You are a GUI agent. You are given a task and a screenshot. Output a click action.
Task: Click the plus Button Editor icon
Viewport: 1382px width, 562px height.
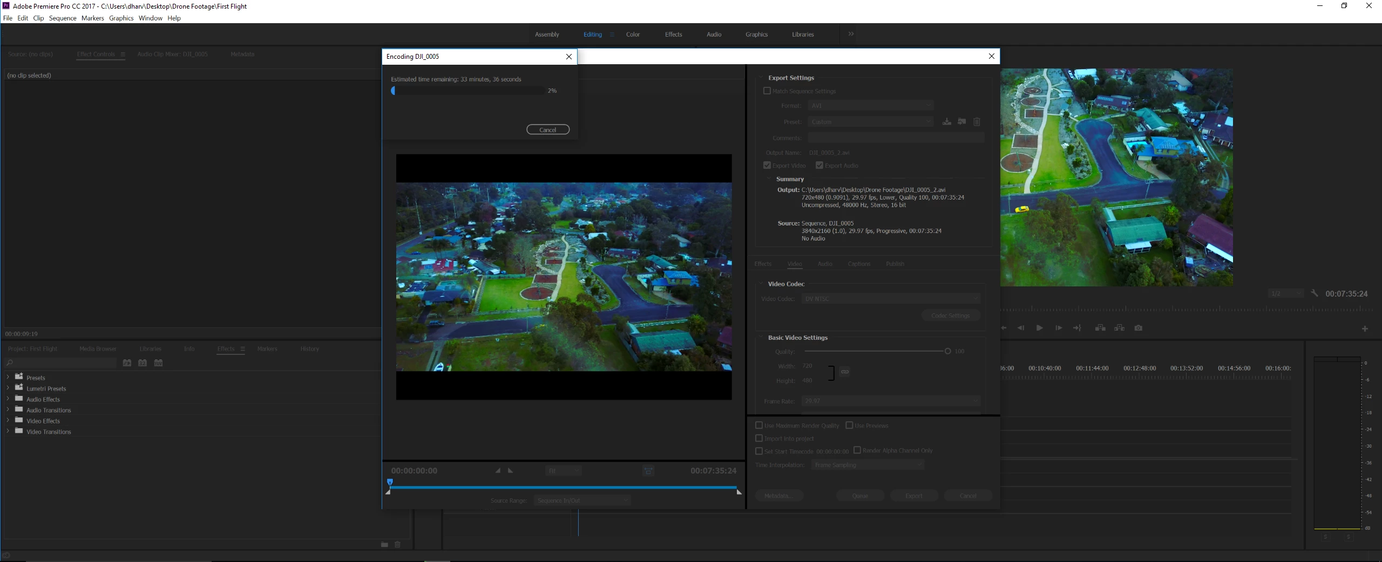(1365, 328)
